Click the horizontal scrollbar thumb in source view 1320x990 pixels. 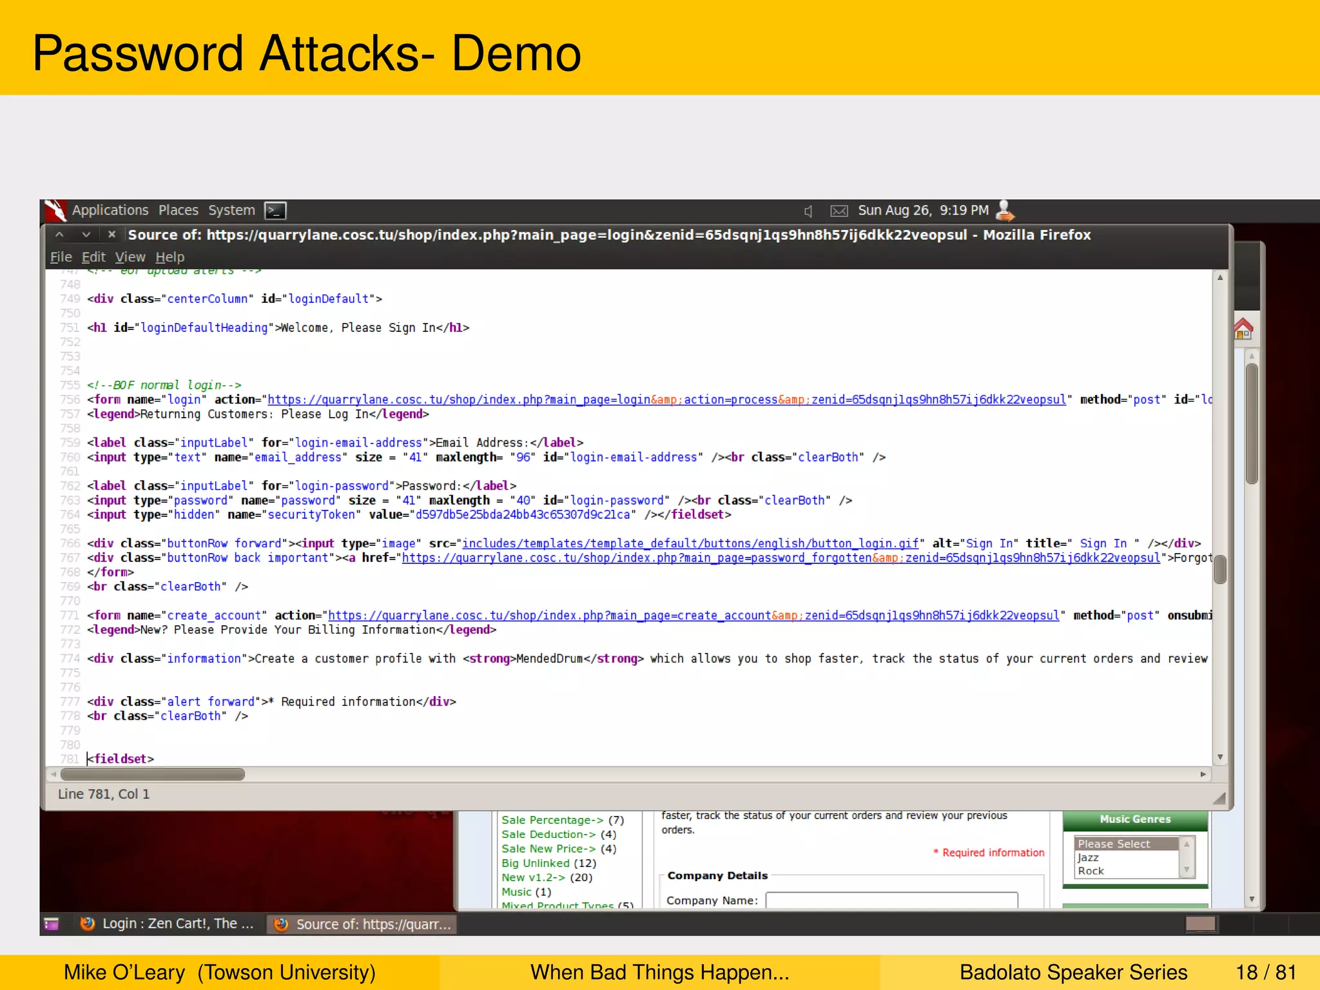[x=152, y=774]
